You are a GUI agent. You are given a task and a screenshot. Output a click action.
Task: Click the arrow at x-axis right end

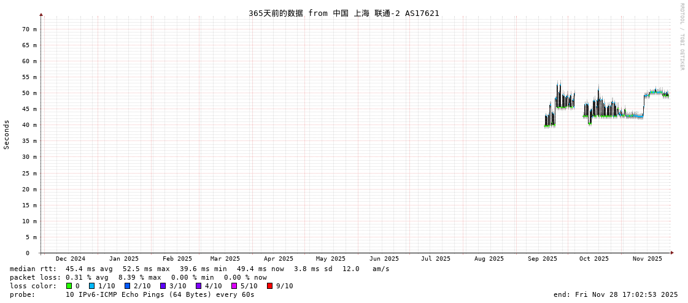(672, 253)
